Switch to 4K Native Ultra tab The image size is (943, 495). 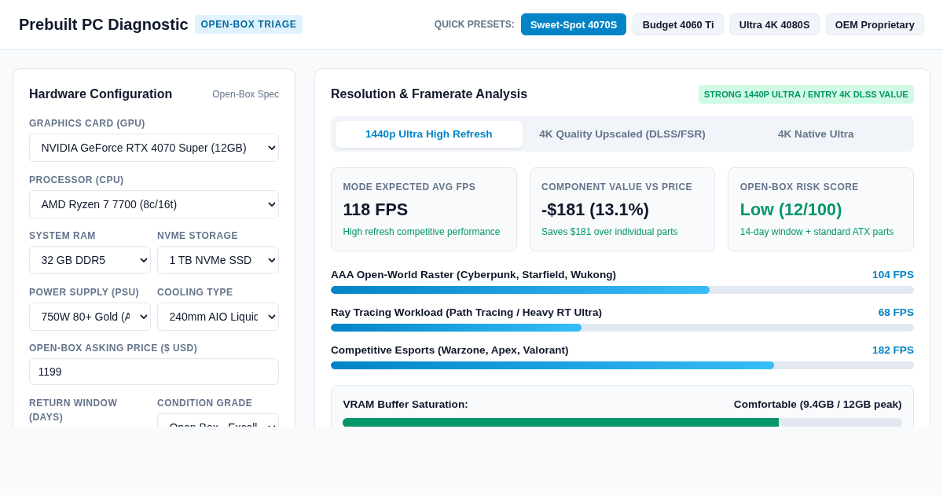(x=816, y=134)
